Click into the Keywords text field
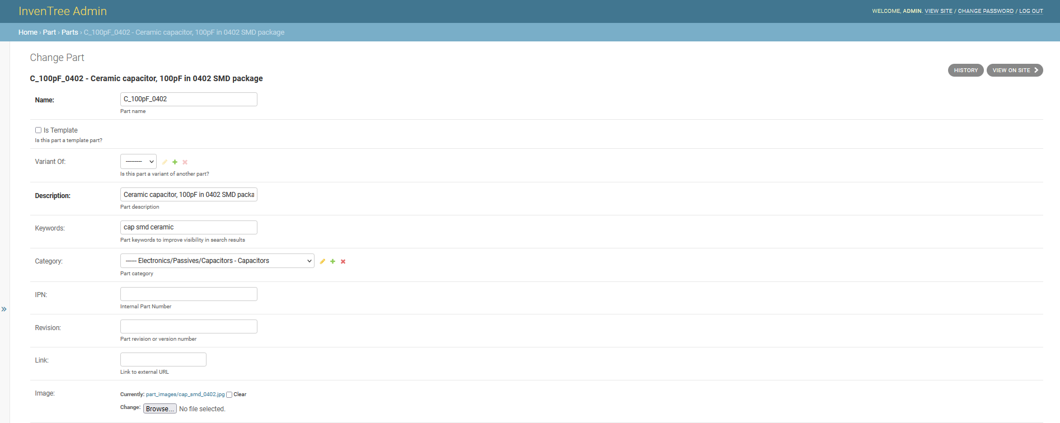 (x=189, y=227)
